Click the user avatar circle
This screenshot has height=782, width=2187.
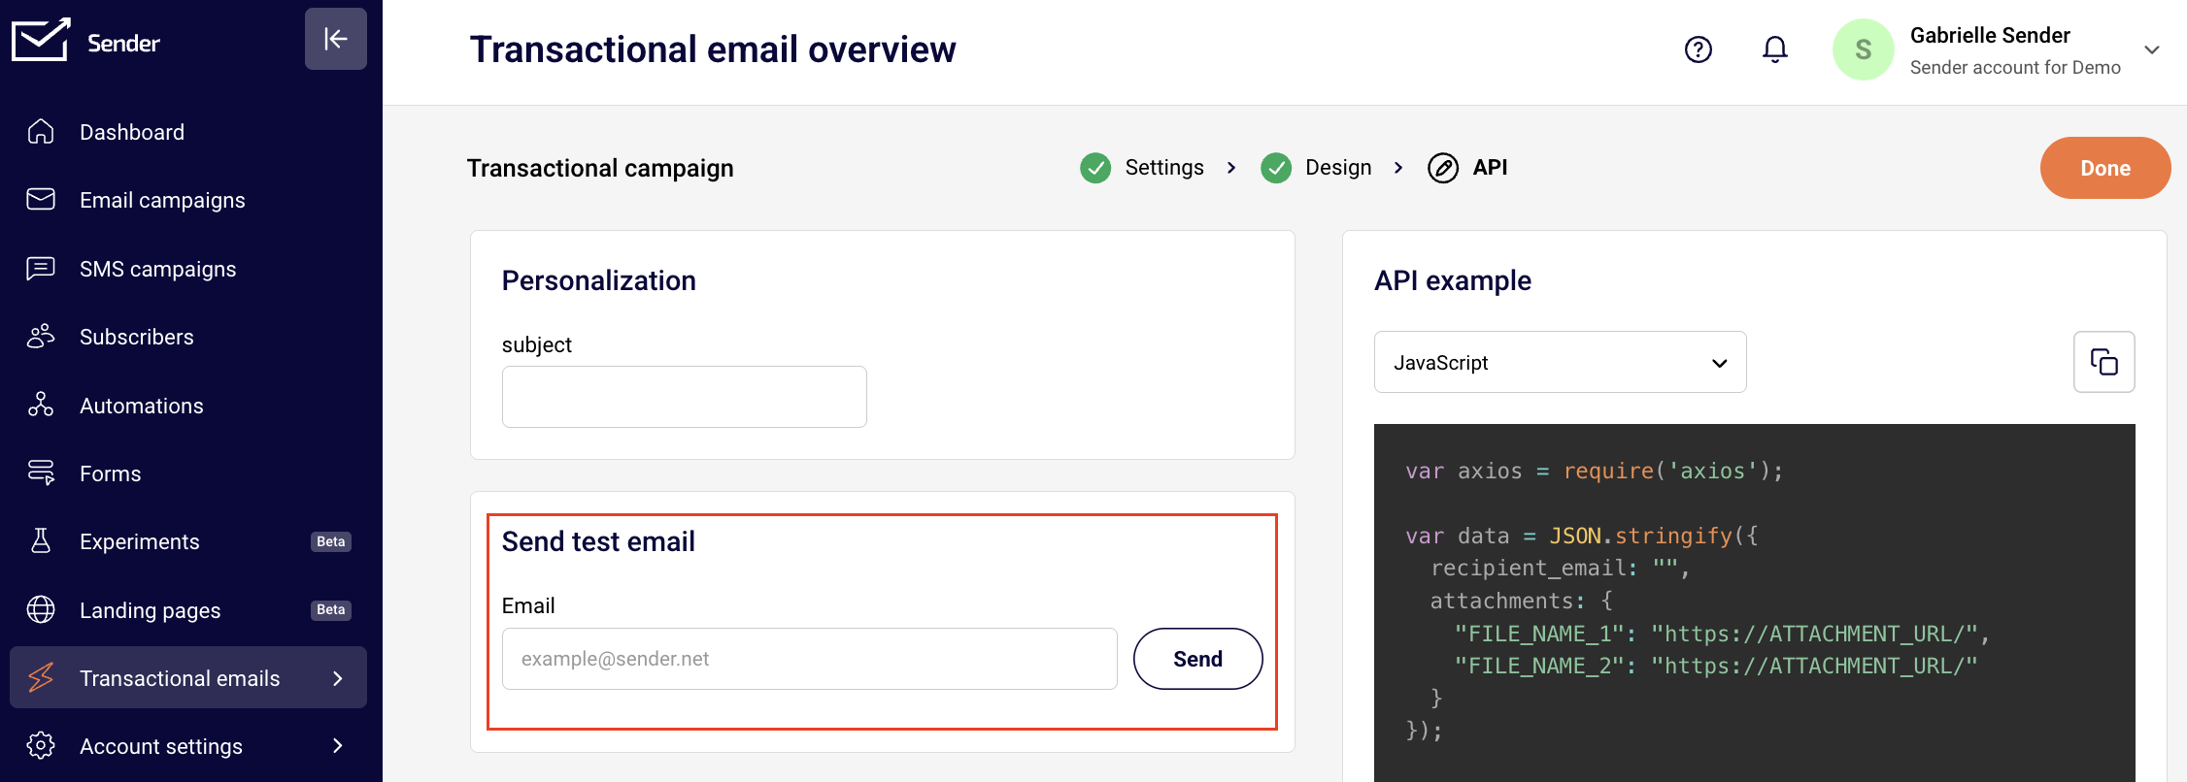tap(1862, 49)
